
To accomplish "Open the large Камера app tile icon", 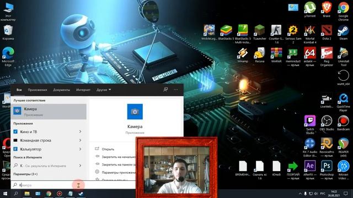I will point(135,112).
